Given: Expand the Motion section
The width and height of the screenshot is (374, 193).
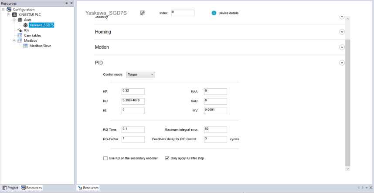Looking at the screenshot, I should pos(342,47).
